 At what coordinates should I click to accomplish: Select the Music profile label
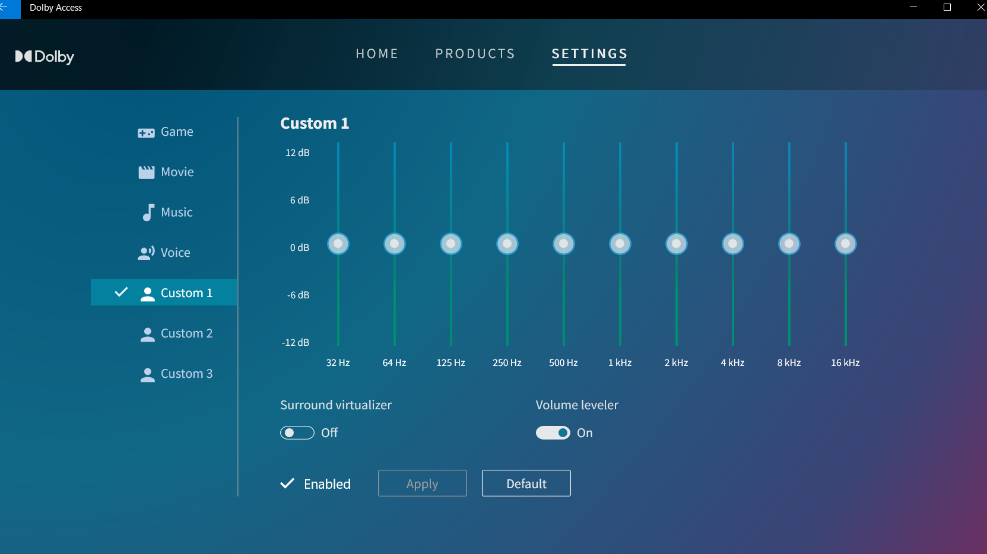[177, 212]
